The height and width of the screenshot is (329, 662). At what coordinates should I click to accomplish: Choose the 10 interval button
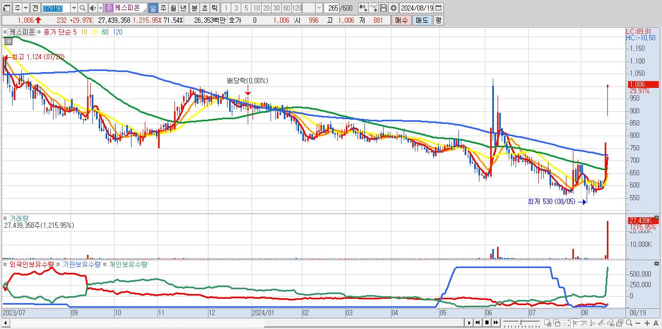[x=256, y=8]
